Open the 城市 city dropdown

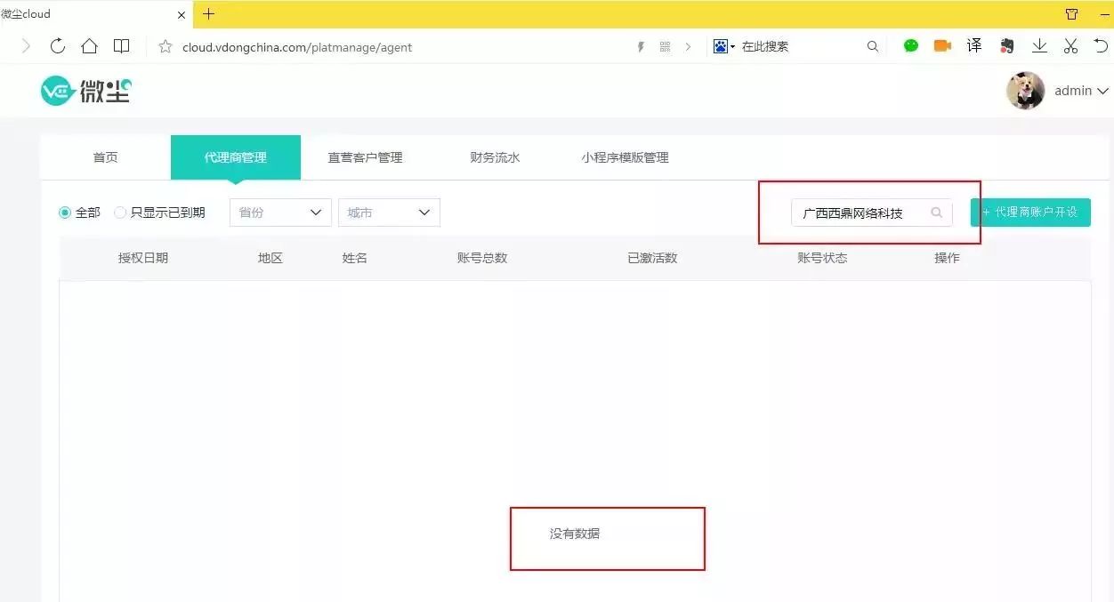389,213
